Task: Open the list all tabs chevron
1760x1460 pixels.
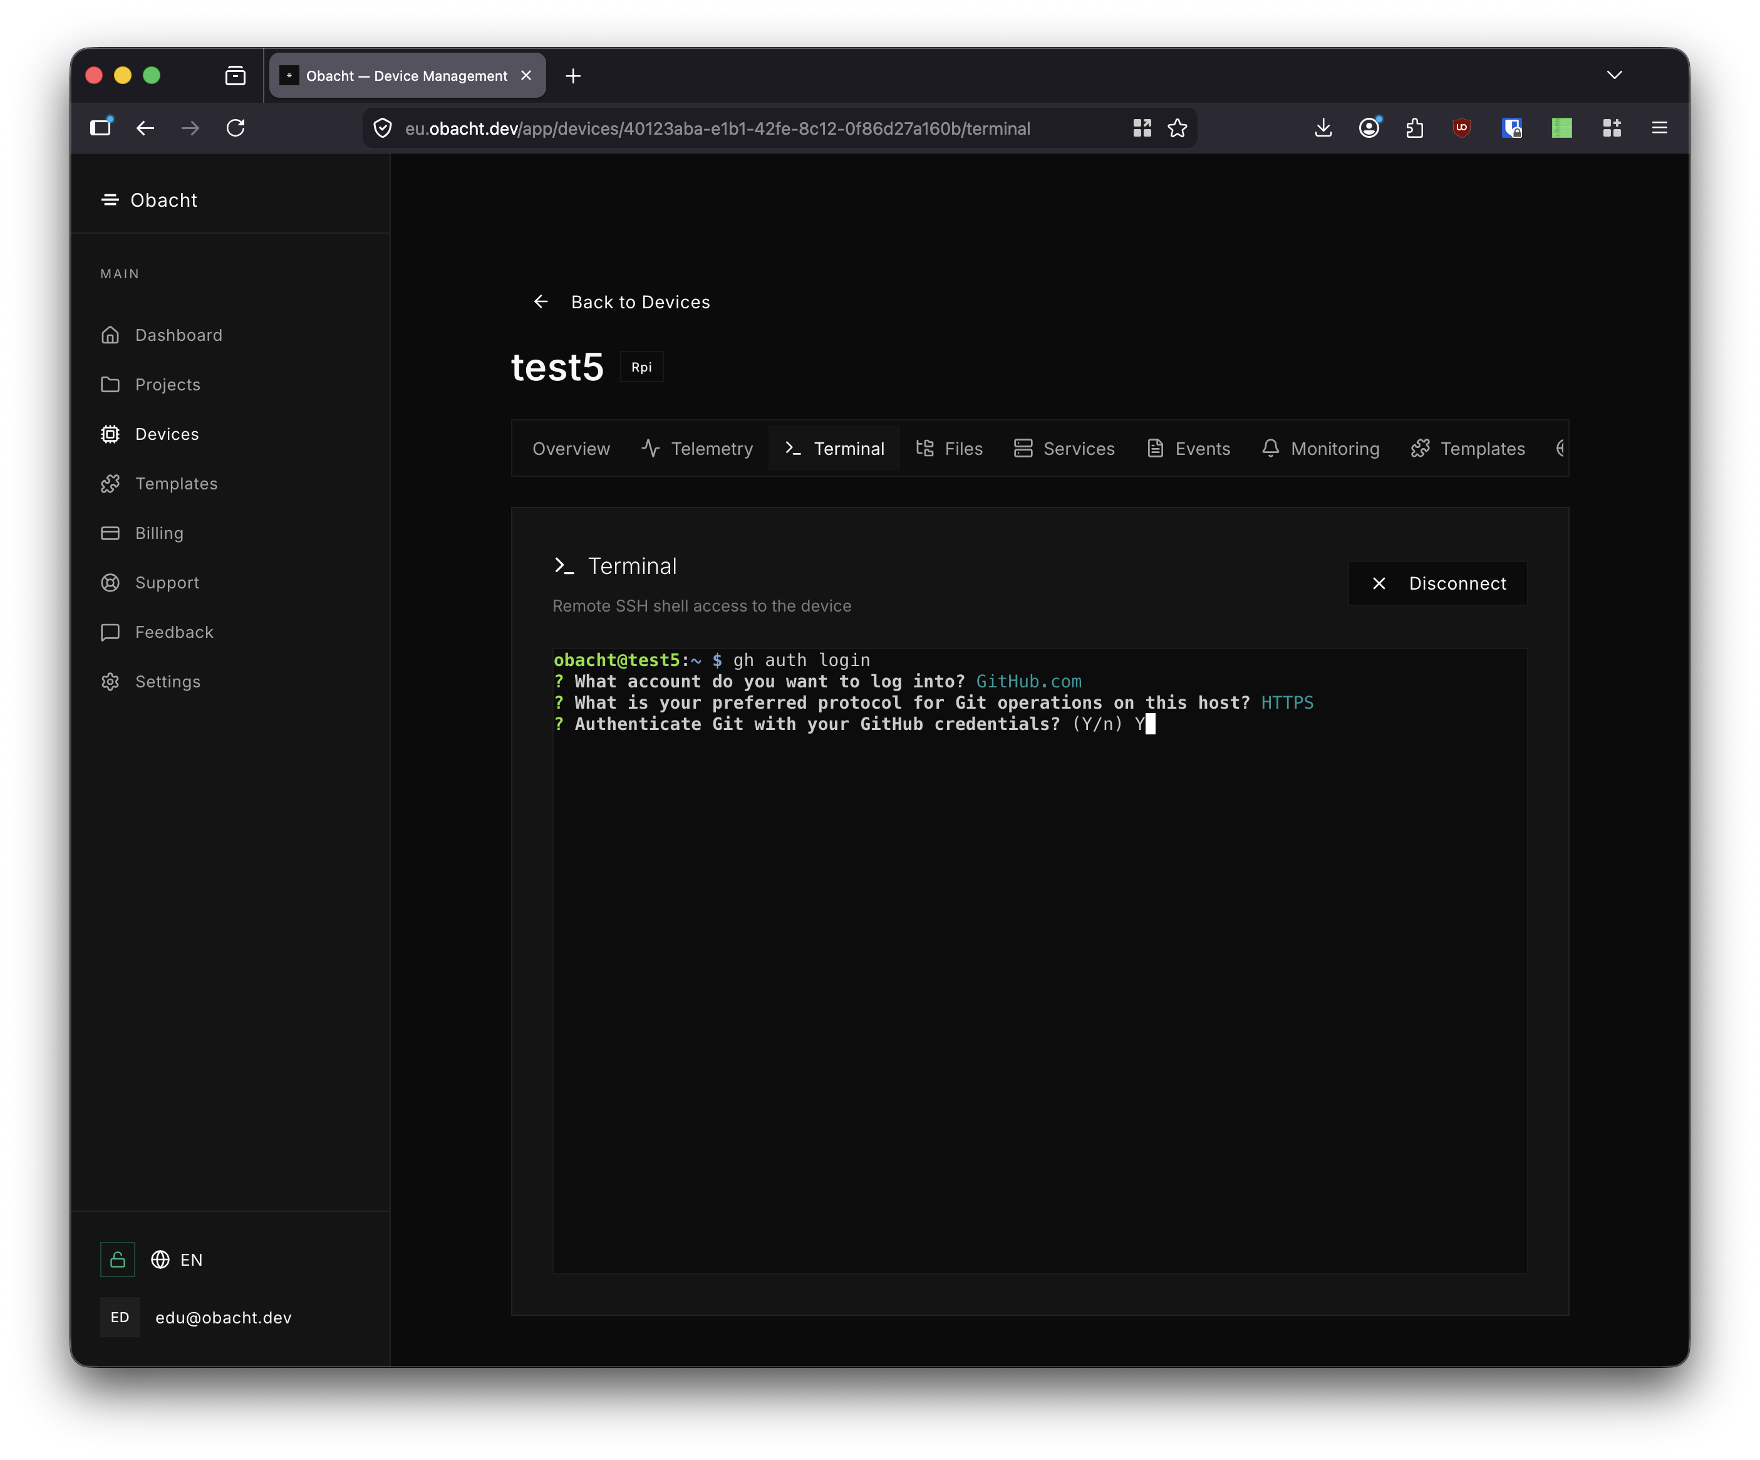Action: pyautogui.click(x=1614, y=75)
